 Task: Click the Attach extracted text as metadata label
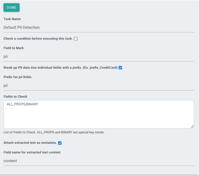coord(30,143)
